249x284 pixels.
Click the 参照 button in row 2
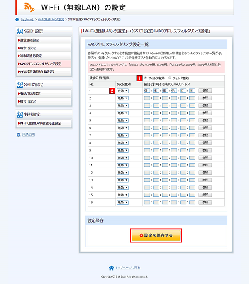pos(205,98)
